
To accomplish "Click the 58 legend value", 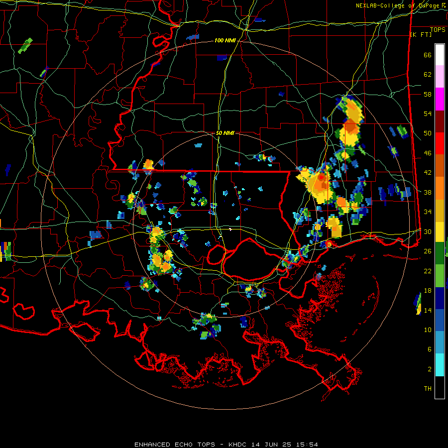I will [428, 94].
